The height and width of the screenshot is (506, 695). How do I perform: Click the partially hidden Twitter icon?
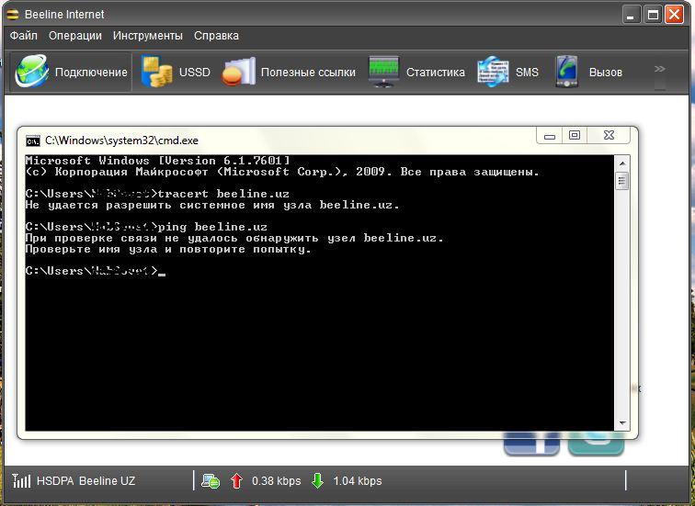coord(596,443)
